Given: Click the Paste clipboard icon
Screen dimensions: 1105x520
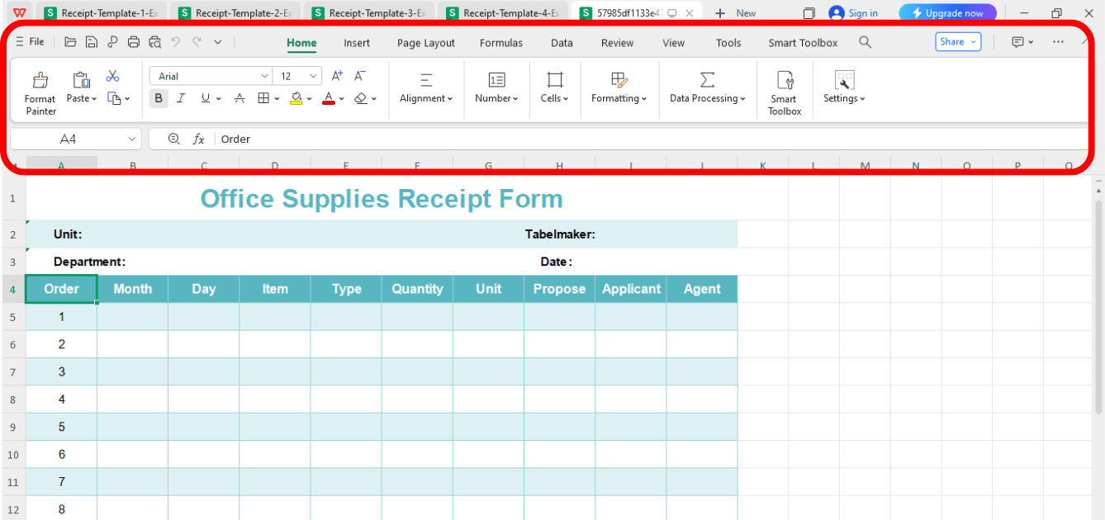Looking at the screenshot, I should [x=81, y=80].
